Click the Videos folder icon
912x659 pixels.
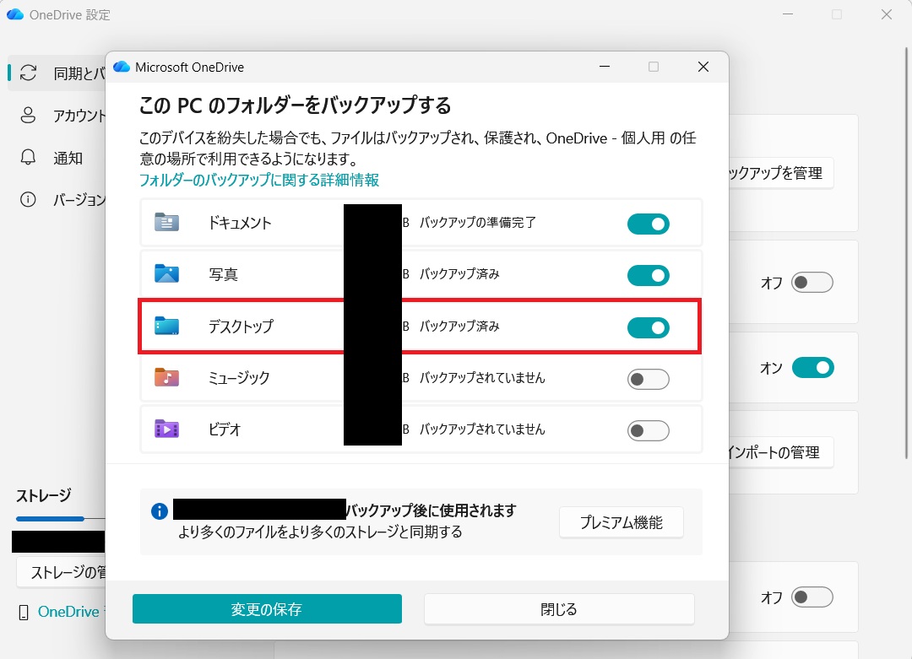(166, 429)
